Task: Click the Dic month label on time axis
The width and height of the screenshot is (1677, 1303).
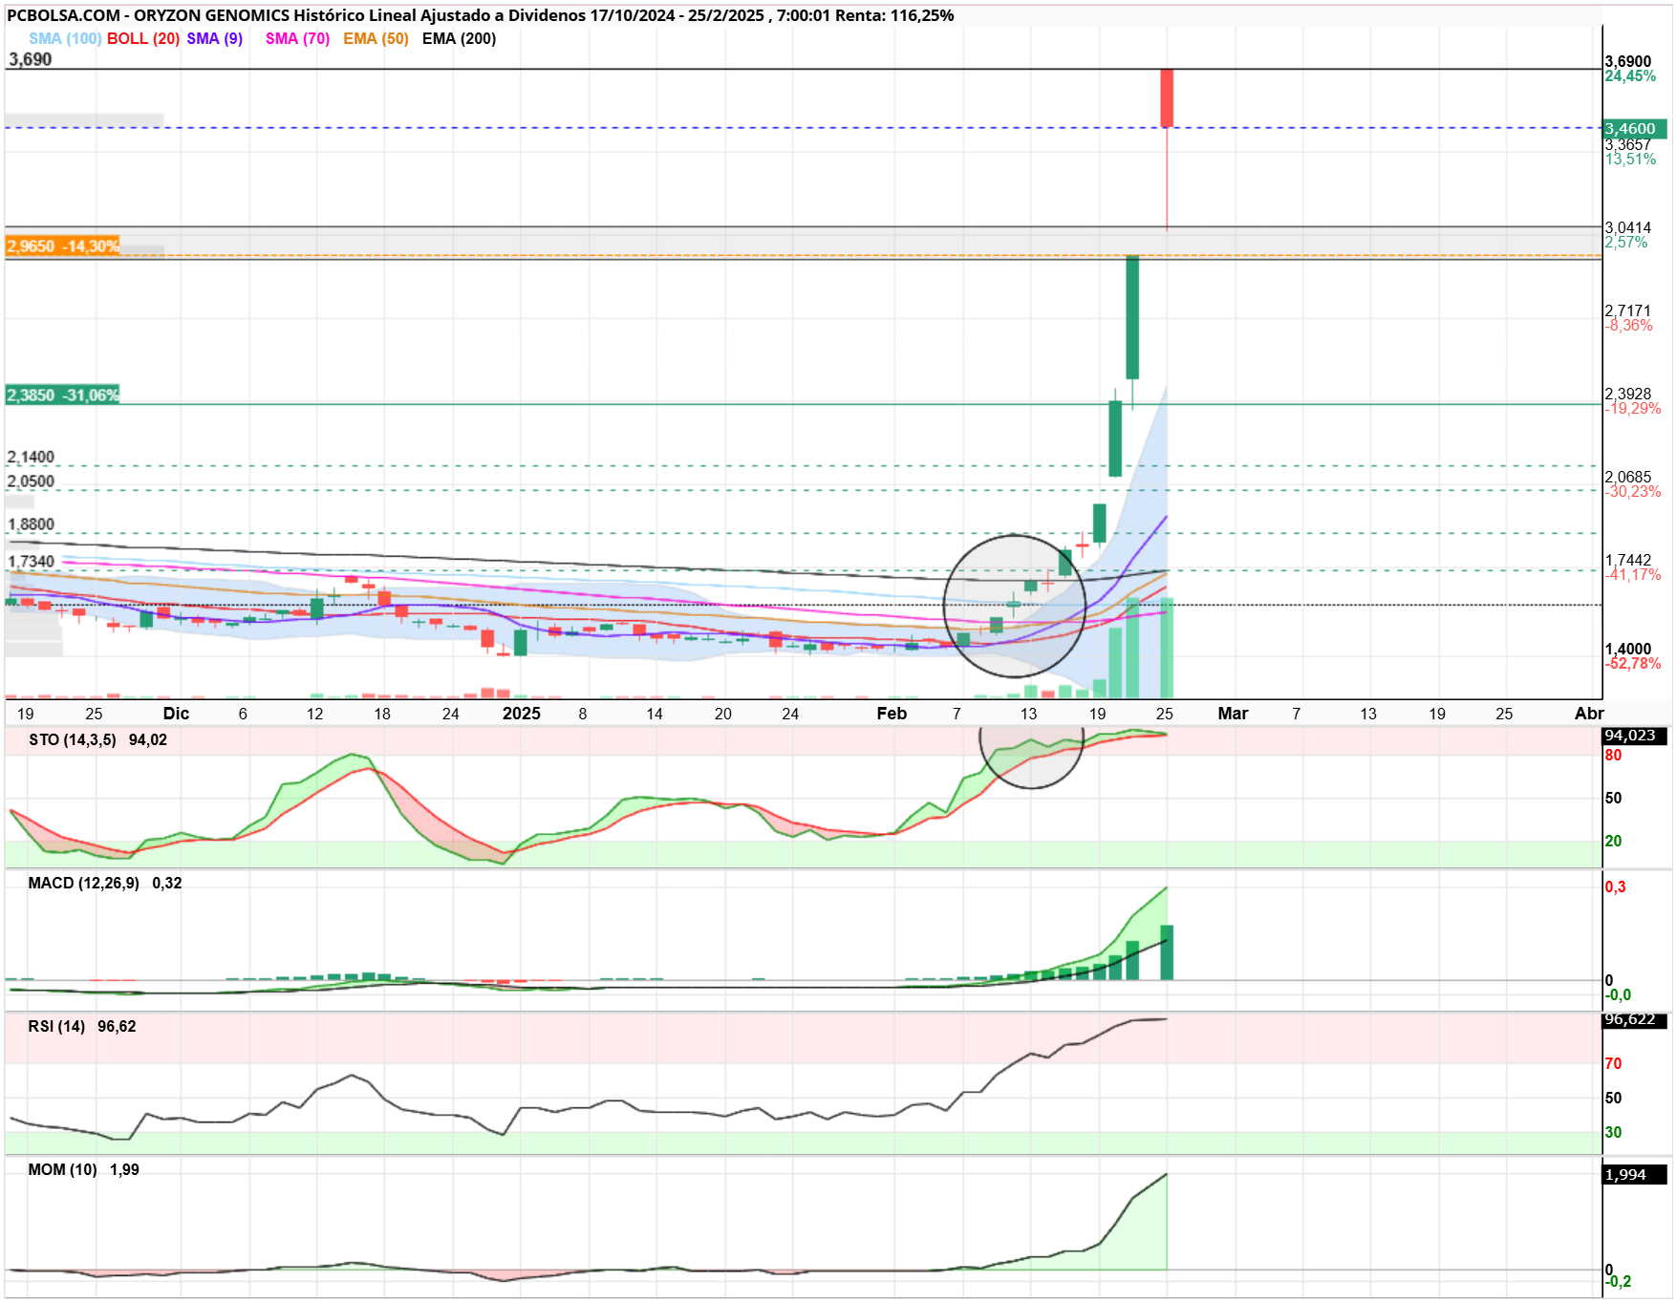Action: click(177, 714)
